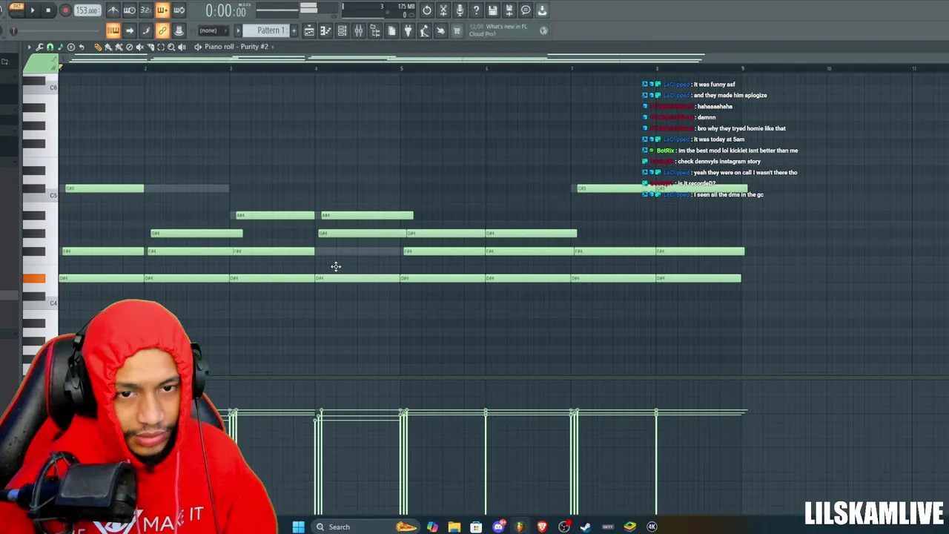Select the first C5 note at bar 1
This screenshot has width=949, height=534.
(x=105, y=188)
